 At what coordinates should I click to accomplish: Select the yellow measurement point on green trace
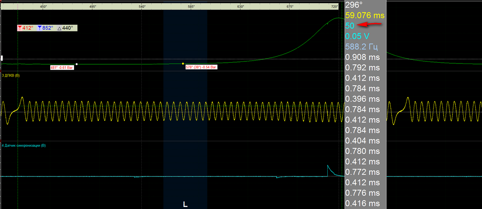tap(183, 64)
